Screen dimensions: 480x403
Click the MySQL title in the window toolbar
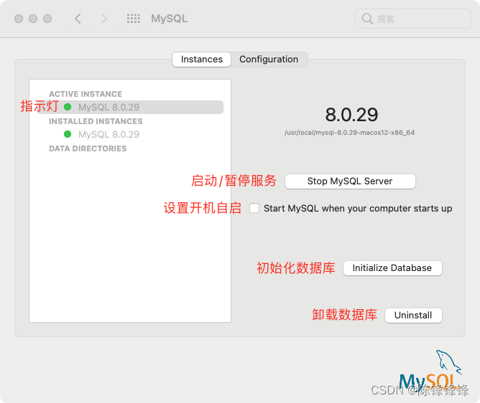[x=170, y=19]
